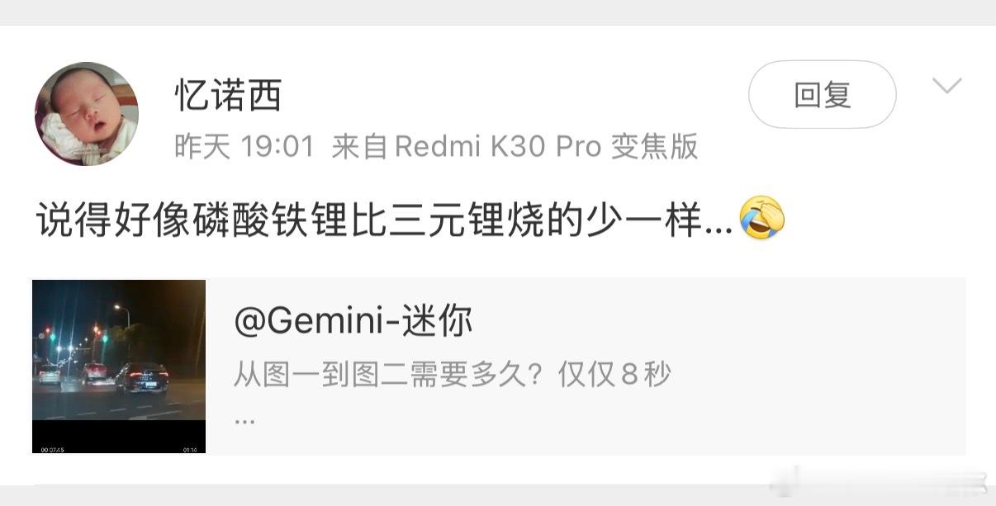996x506 pixels.
Task: Tap the traffic lights in the thumbnail
Action: point(75,334)
